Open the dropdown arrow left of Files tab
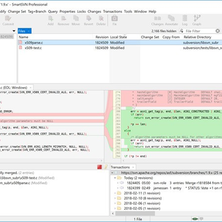The height and width of the screenshot is (222, 222). pyautogui.click(x=14, y=31)
